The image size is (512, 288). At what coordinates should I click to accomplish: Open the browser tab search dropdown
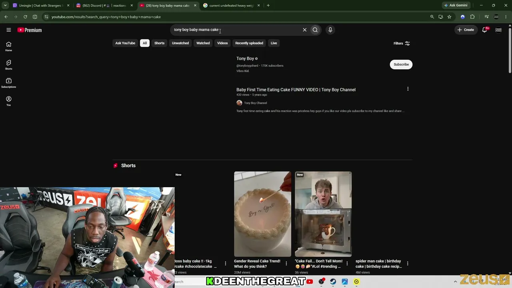point(5,6)
